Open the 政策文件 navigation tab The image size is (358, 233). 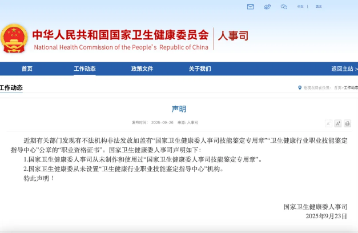tap(142, 69)
